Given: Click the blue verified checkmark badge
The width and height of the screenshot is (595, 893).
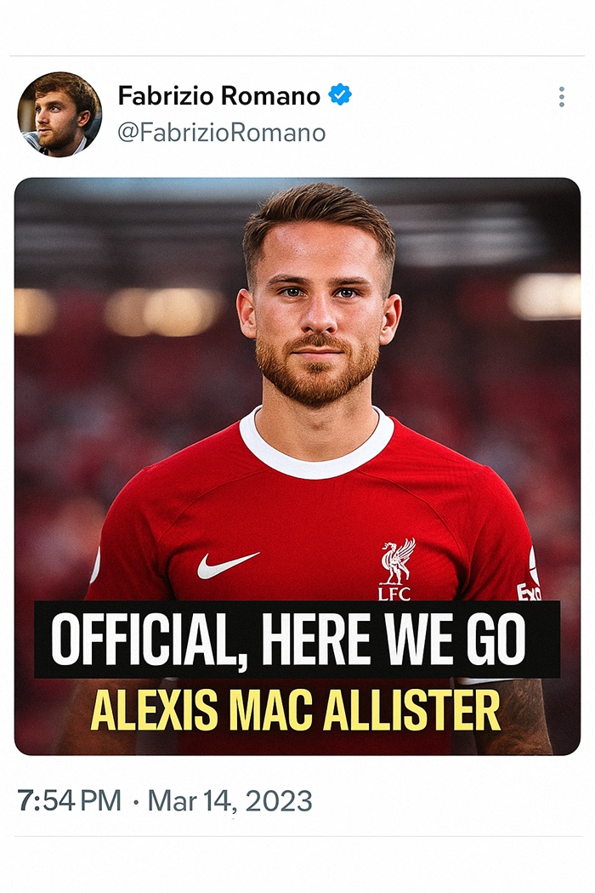Looking at the screenshot, I should [x=340, y=94].
